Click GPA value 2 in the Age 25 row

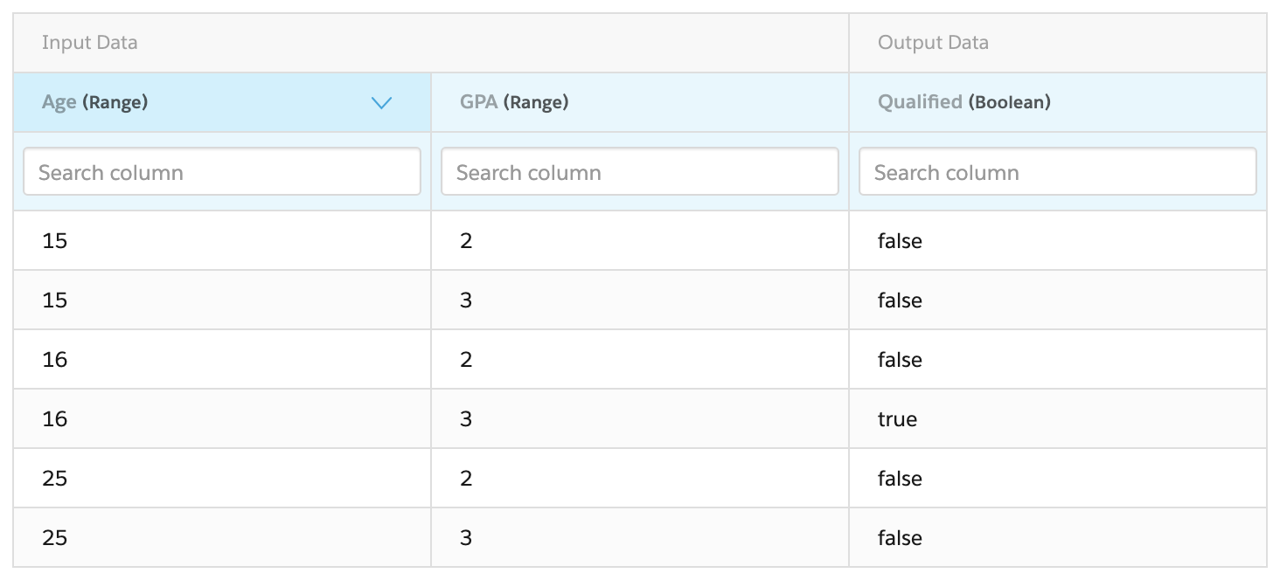466,478
